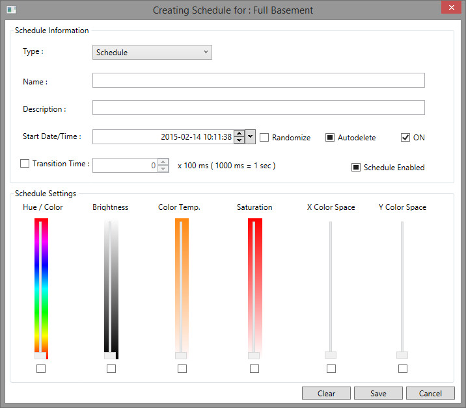
Task: Enable the checkbox under Hue / Color
Action: [41, 368]
